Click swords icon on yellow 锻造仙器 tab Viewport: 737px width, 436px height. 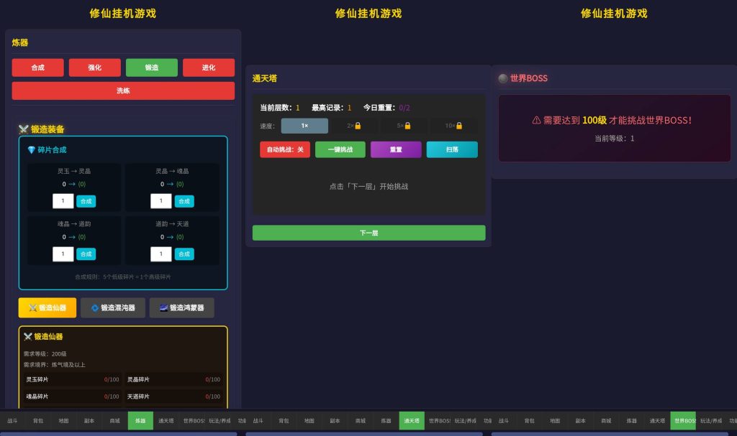click(32, 308)
